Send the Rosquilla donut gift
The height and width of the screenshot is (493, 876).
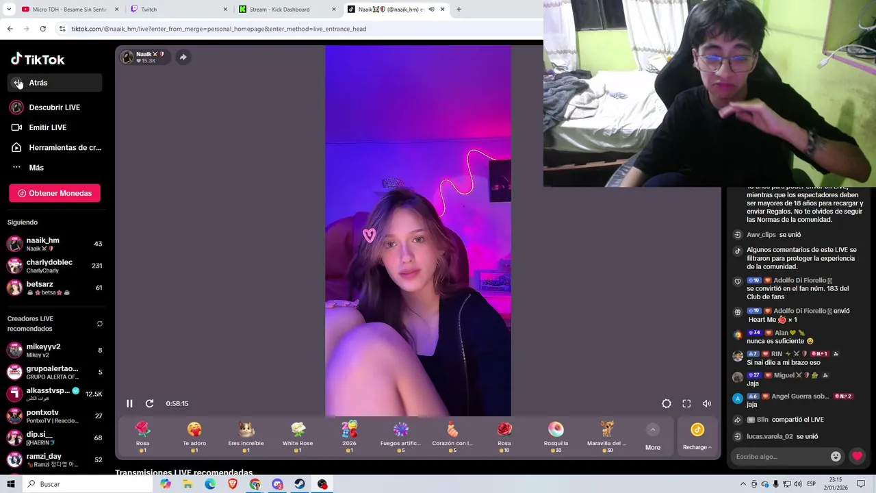pos(556,436)
